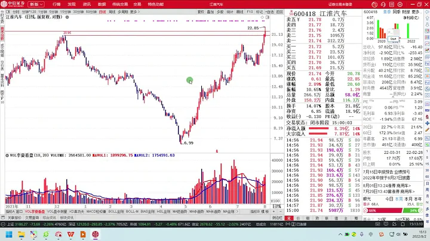Open the 行情 menu
The image size is (430, 241).
[x=57, y=4]
